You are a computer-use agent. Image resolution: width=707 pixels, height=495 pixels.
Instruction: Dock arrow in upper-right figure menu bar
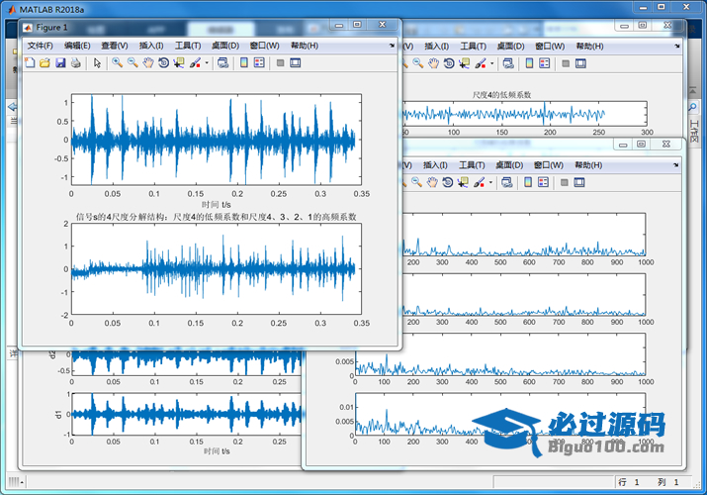[x=677, y=46]
